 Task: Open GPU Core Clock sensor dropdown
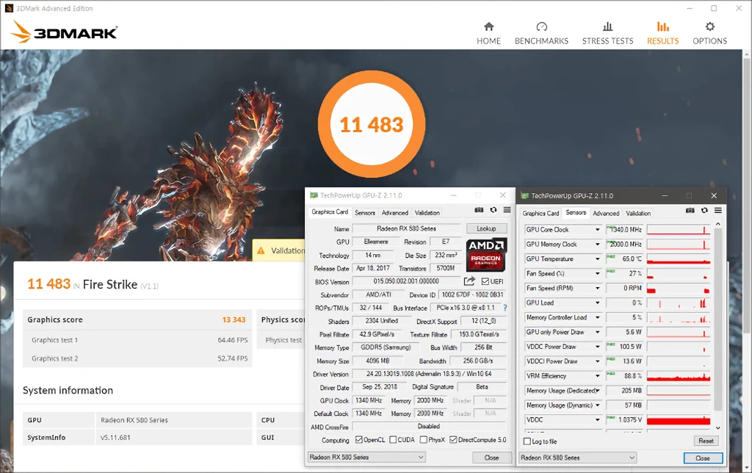coord(598,230)
